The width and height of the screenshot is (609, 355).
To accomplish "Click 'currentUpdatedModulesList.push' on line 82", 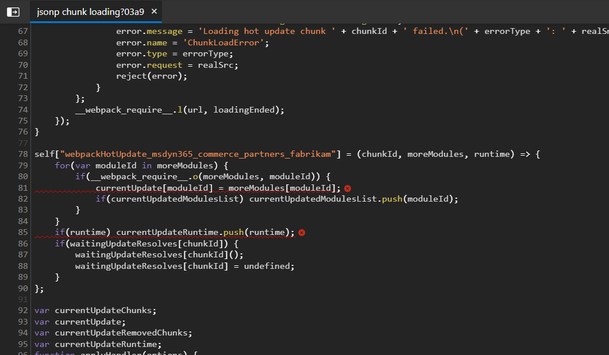I will tap(326, 199).
